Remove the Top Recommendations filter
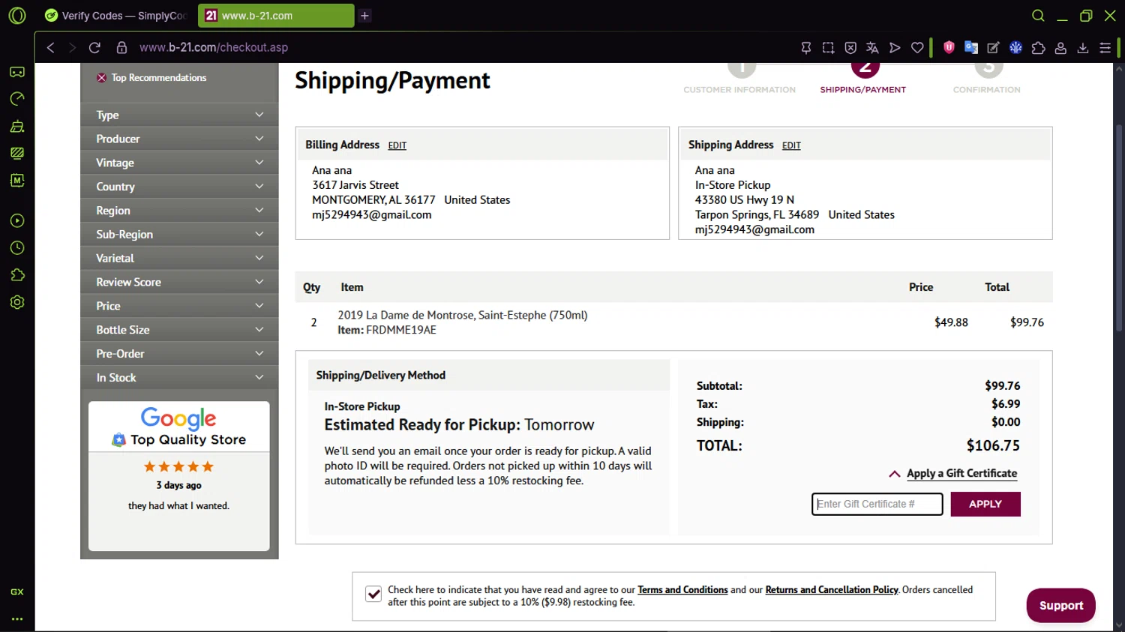Image resolution: width=1125 pixels, height=632 pixels. coord(101,78)
